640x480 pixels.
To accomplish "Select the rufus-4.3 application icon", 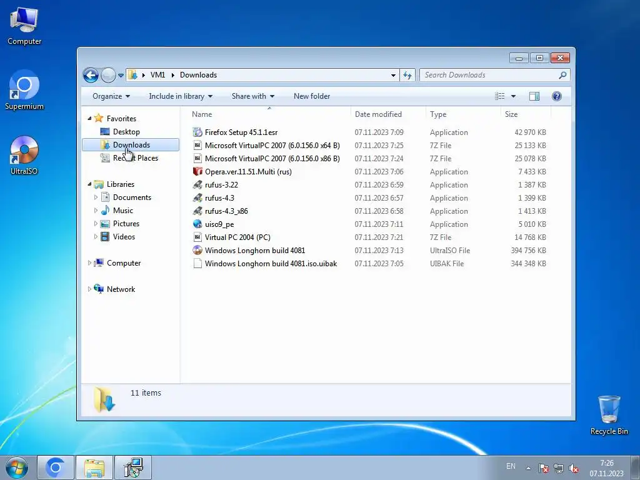I will click(x=197, y=198).
